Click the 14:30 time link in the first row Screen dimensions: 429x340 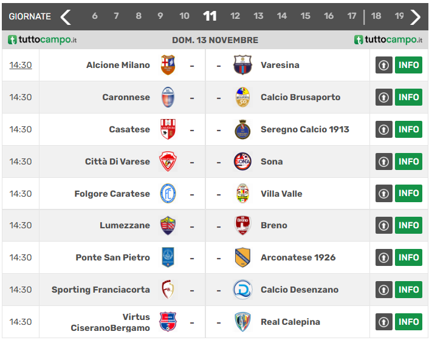21,65
